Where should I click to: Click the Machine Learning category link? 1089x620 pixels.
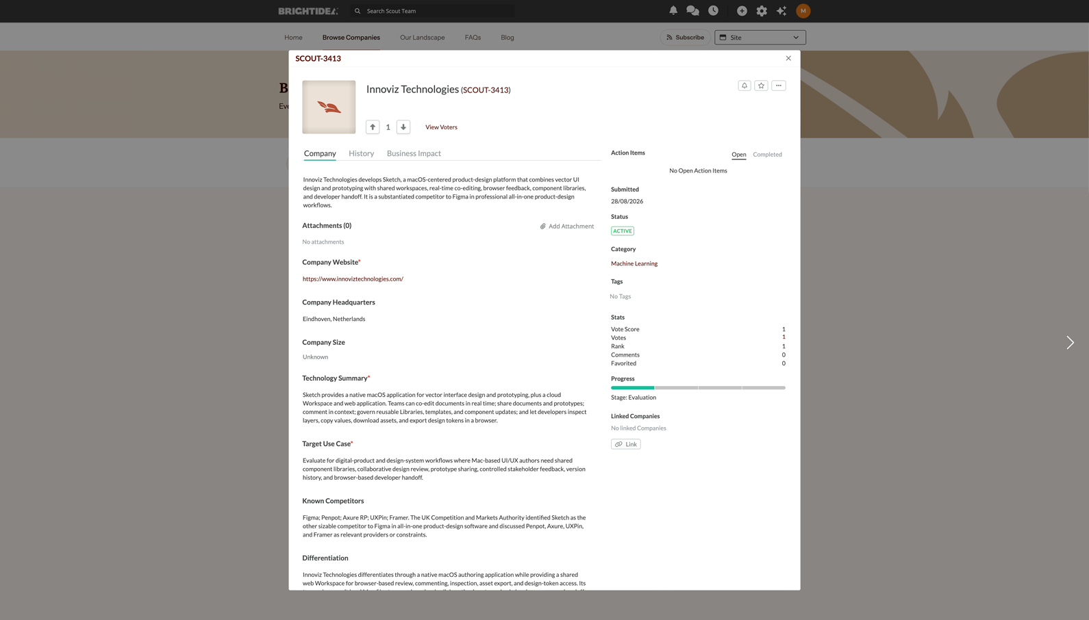pyautogui.click(x=634, y=263)
